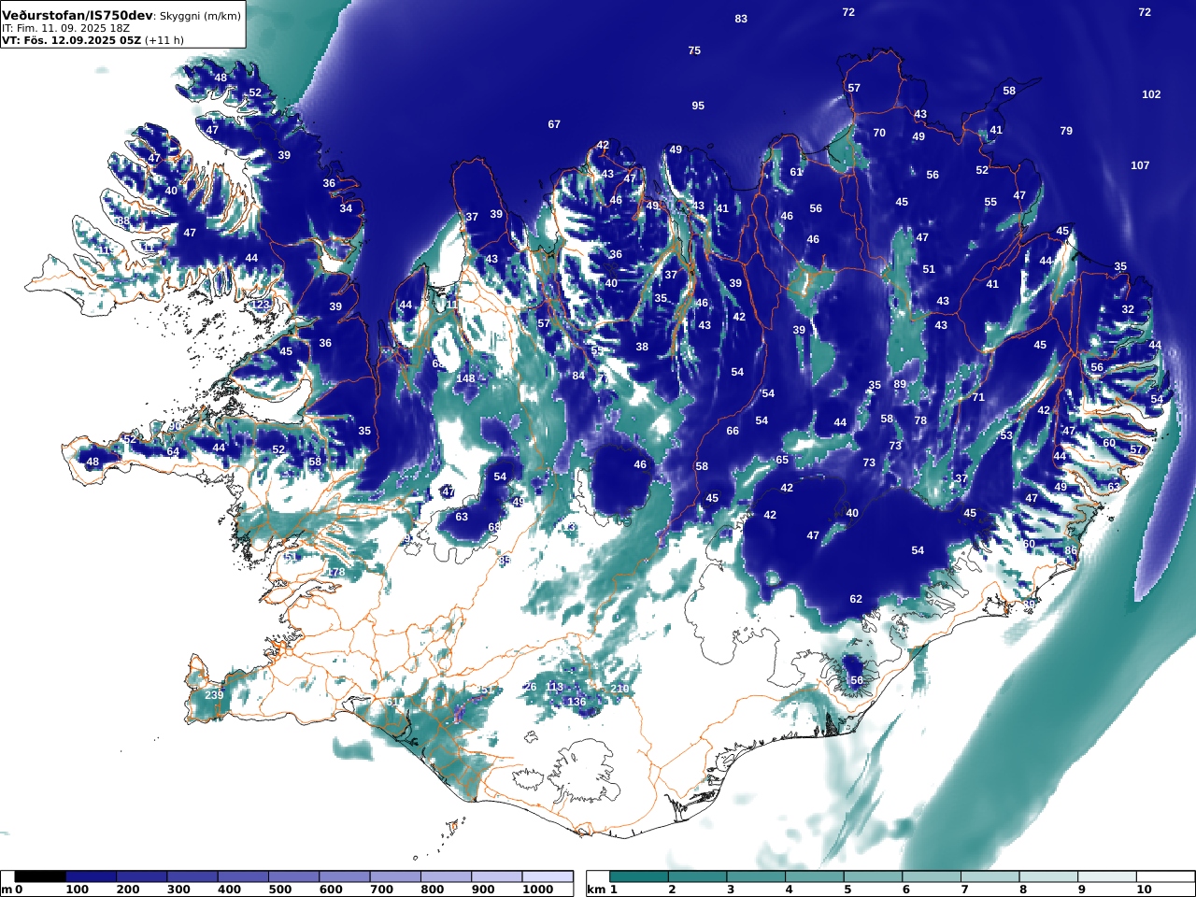The image size is (1196, 897).
Task: Click the visibility value 178 on the map
Action: point(335,572)
